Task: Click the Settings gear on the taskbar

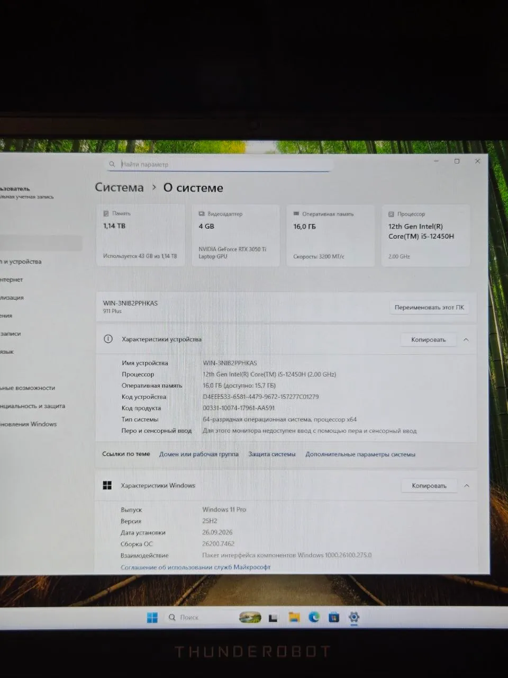Action: tap(354, 617)
